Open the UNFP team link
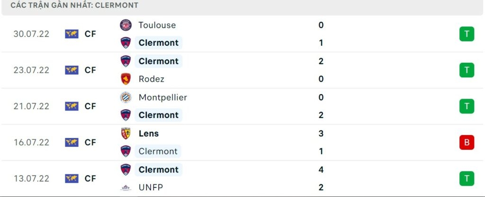This screenshot has width=485, height=197. point(151,188)
